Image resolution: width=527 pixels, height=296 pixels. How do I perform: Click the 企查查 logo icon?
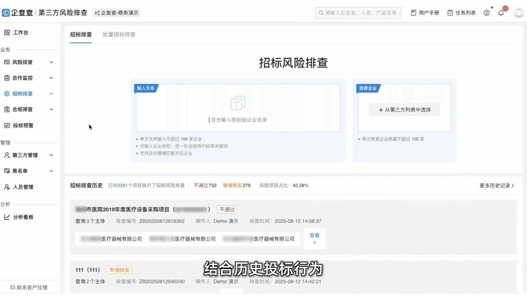coord(6,13)
